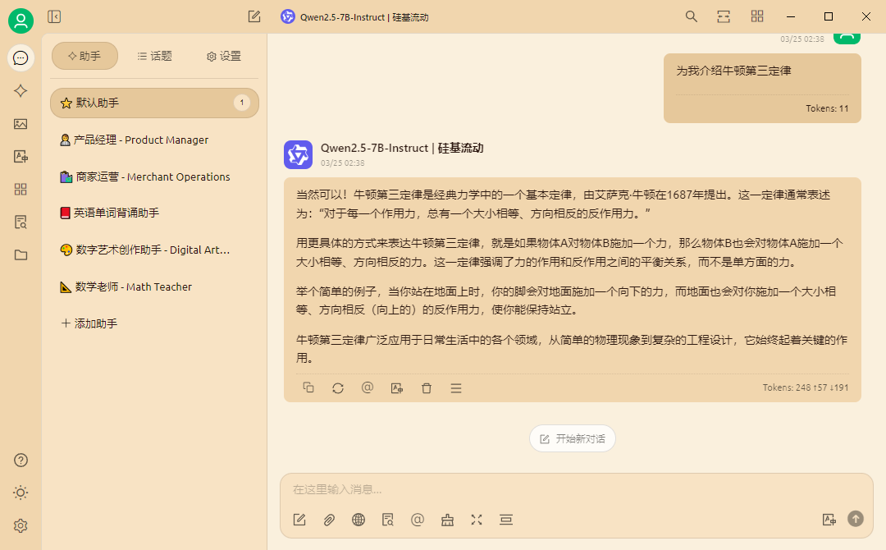
Task: Open the mini apps grid in the sidebar
Action: [x=21, y=189]
